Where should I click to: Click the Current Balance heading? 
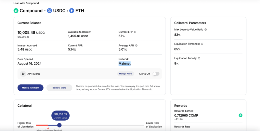point(30,23)
